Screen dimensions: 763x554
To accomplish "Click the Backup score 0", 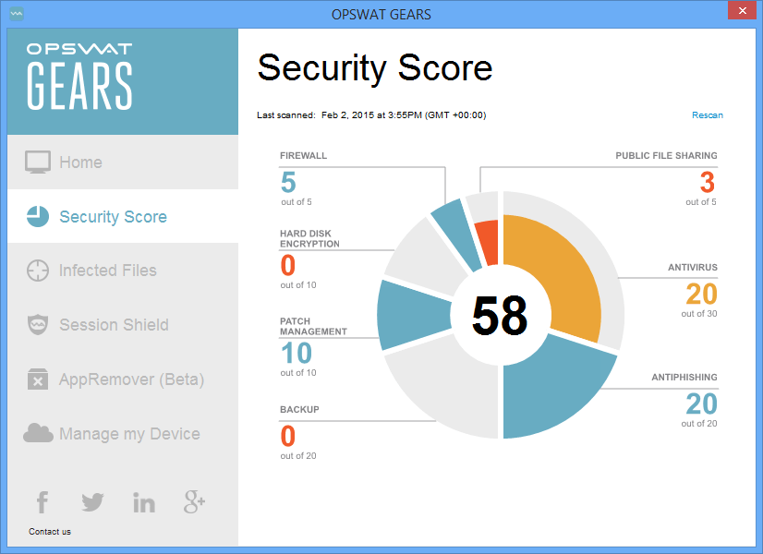I will 287,436.
